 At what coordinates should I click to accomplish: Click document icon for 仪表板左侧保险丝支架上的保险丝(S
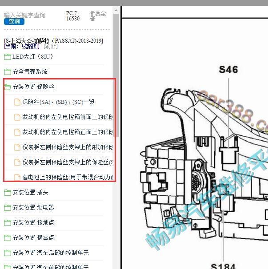click(x=17, y=162)
